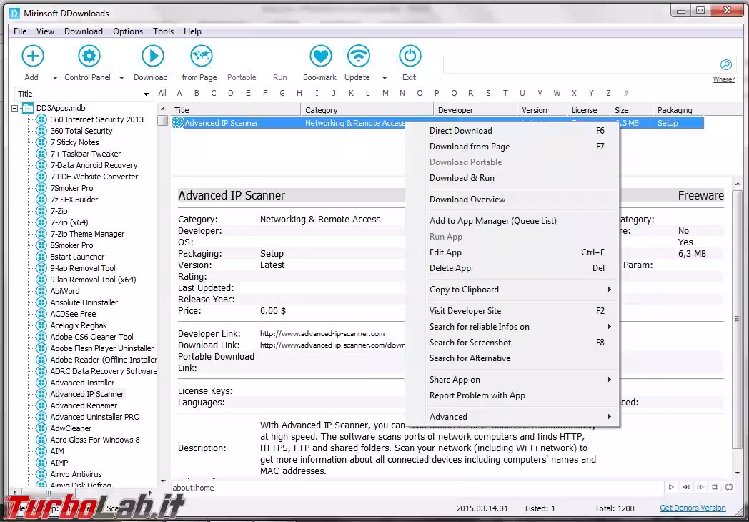
Task: Click the refresh icon beside address bar
Action: point(728,488)
